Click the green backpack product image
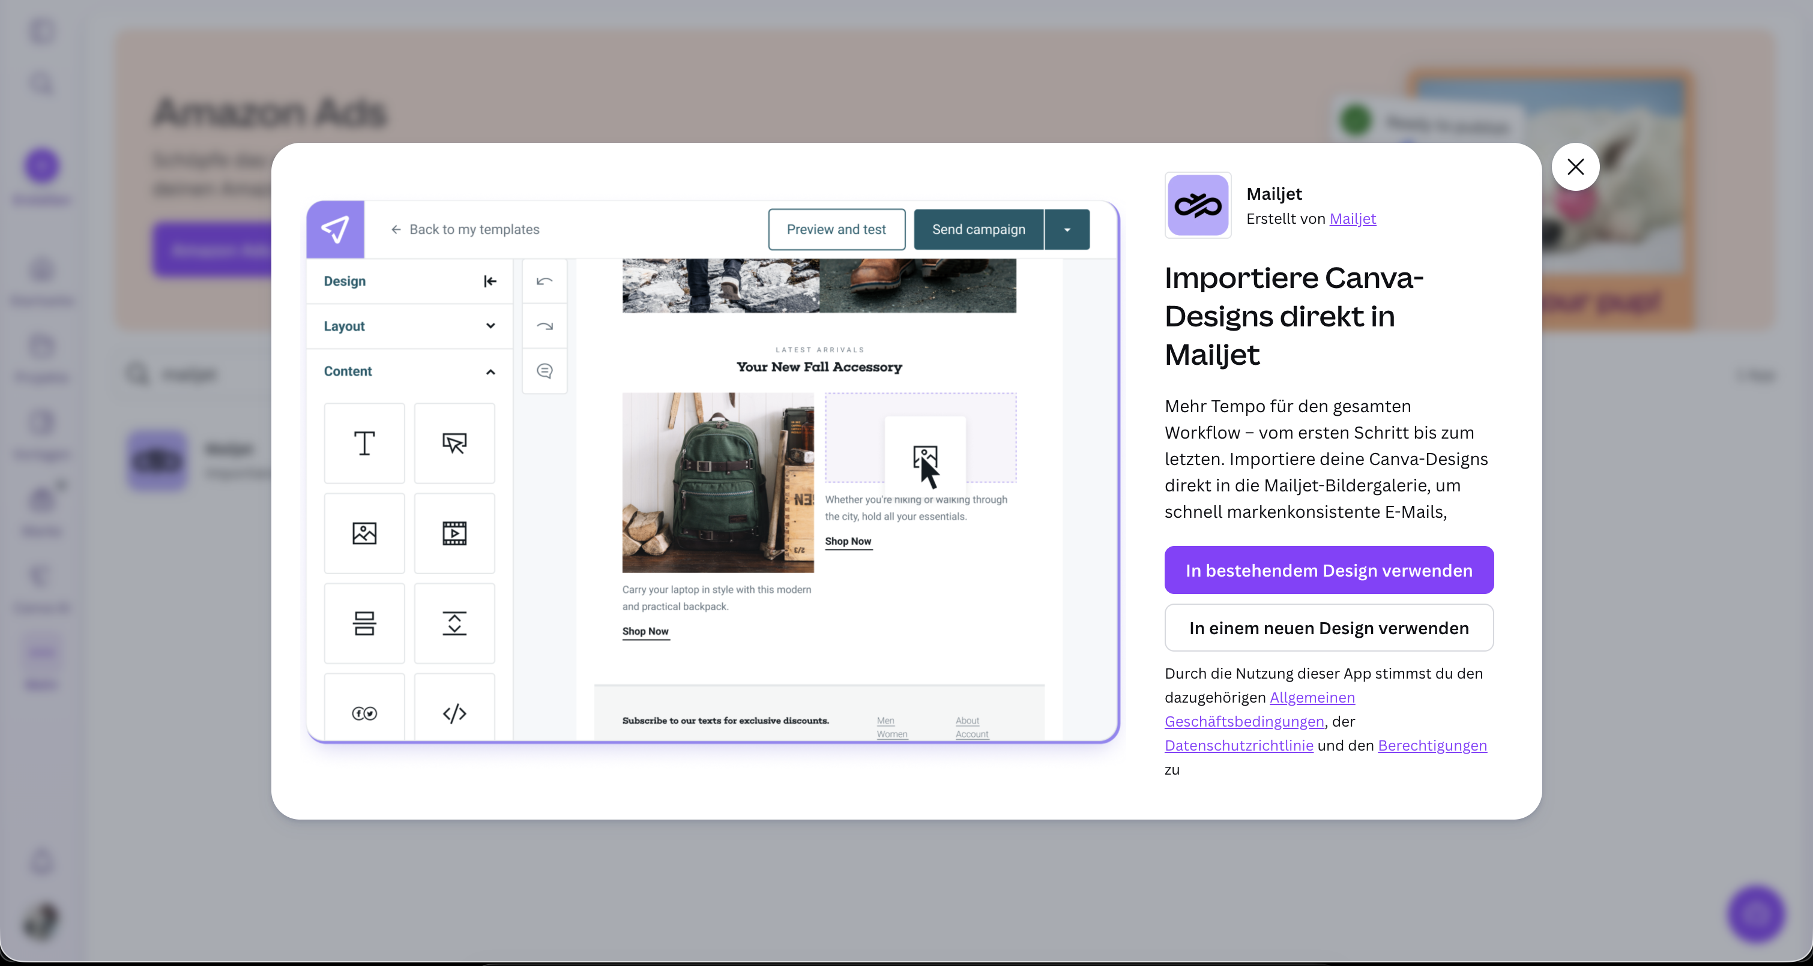This screenshot has height=966, width=1813. pos(718,482)
